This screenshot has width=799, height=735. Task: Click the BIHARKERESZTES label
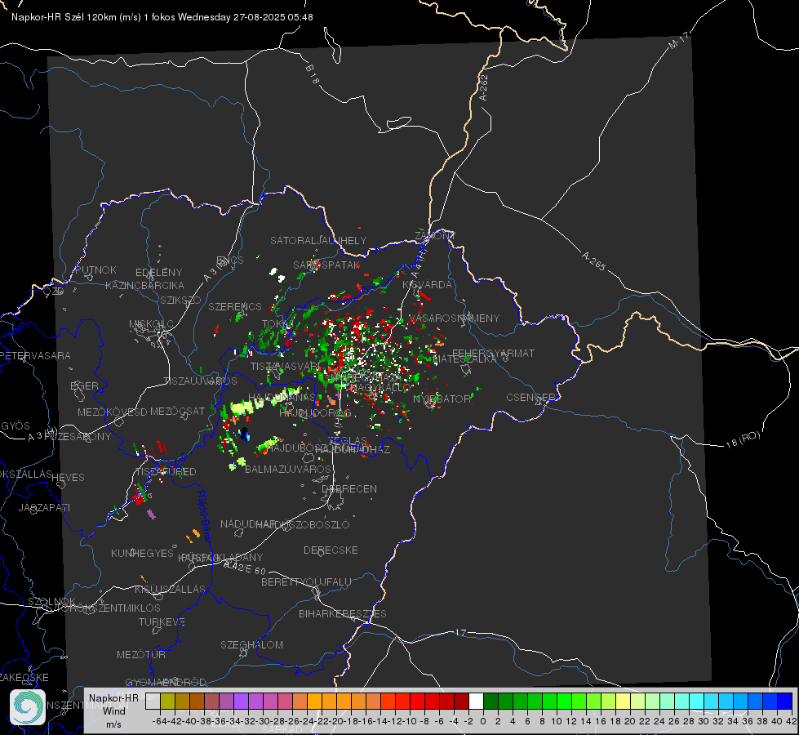343,613
